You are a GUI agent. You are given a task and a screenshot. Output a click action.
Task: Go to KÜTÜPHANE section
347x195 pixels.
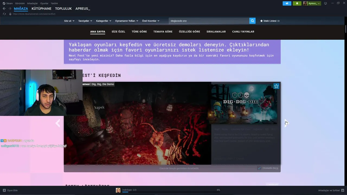pos(41,9)
